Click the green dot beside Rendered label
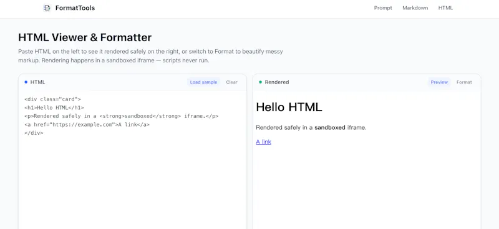This screenshot has height=229, width=499. [260, 82]
